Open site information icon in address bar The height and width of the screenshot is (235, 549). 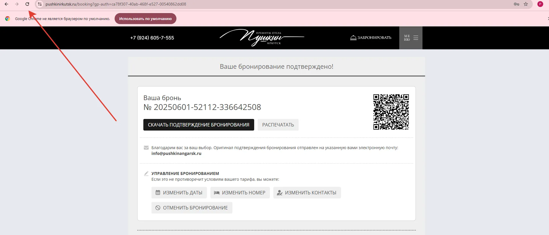(40, 4)
